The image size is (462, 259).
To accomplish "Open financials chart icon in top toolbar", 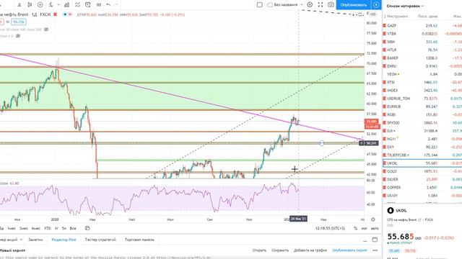I will click(67, 5).
